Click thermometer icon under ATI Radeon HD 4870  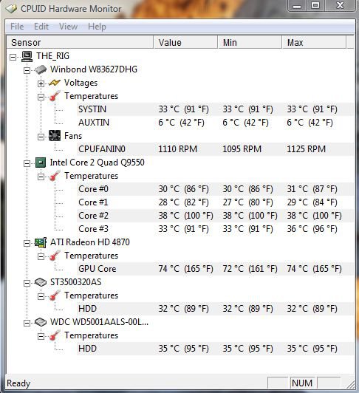tap(55, 256)
